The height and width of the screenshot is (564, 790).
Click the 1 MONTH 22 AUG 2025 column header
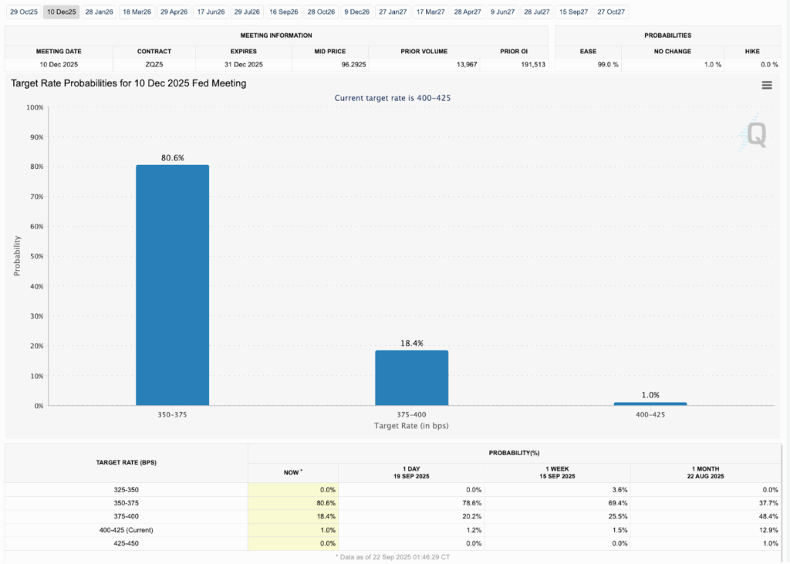(704, 474)
